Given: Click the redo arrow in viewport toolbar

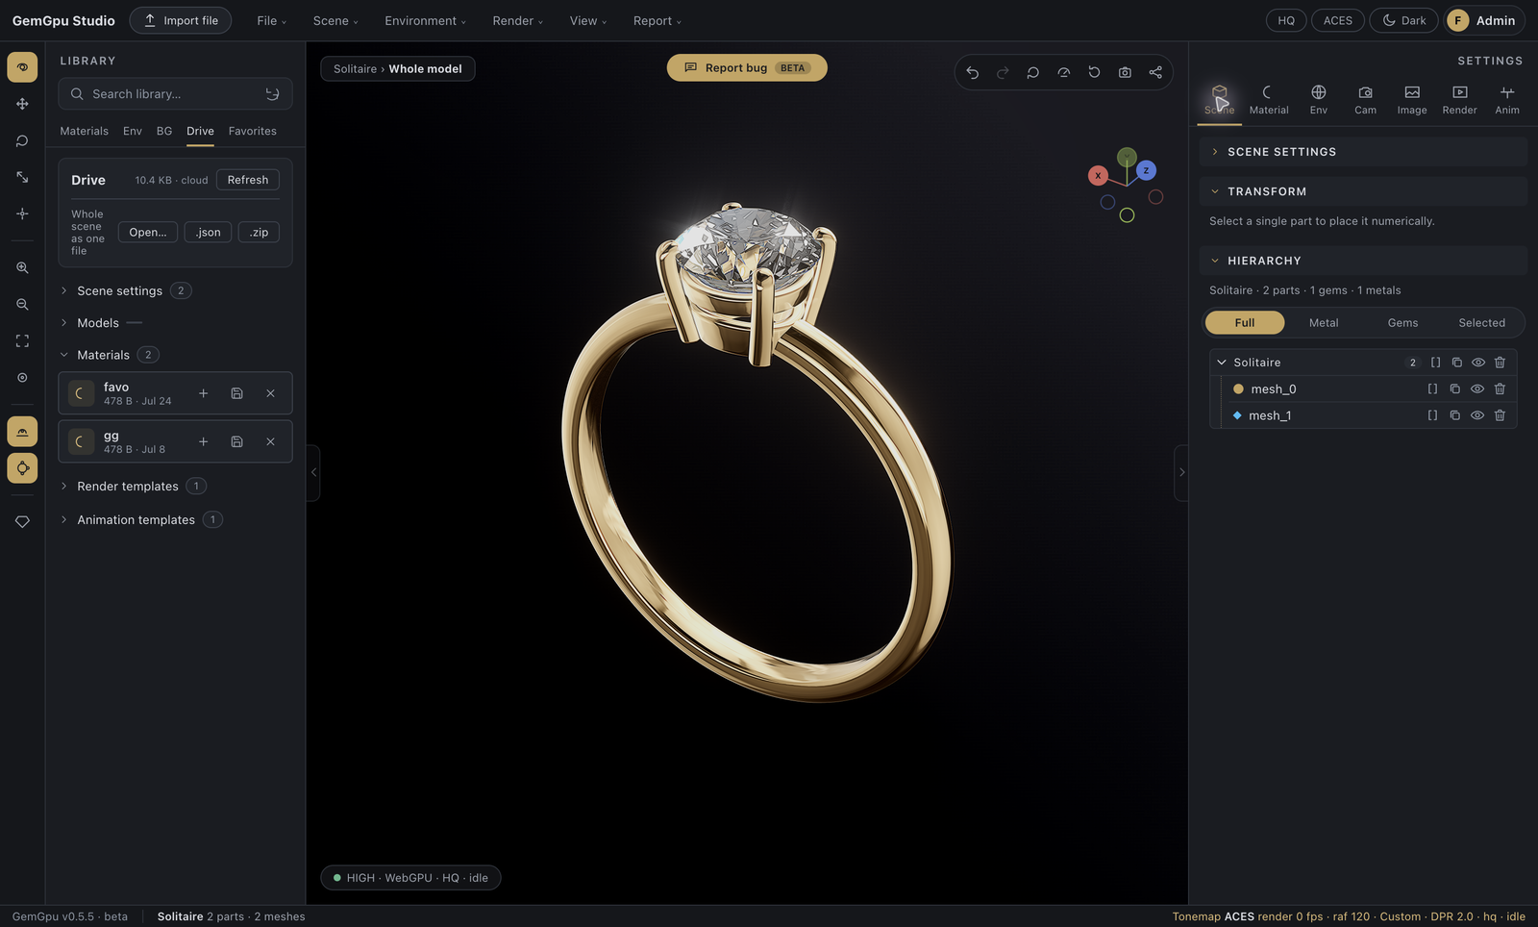Looking at the screenshot, I should tap(1003, 72).
